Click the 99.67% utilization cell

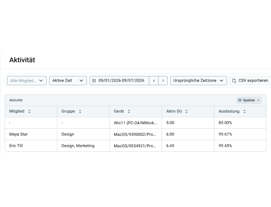point(240,134)
